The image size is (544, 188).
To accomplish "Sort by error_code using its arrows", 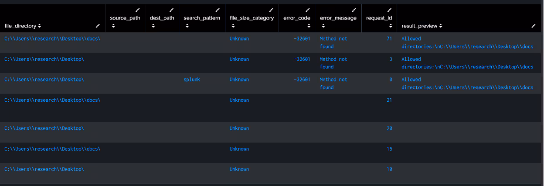I will (309, 26).
